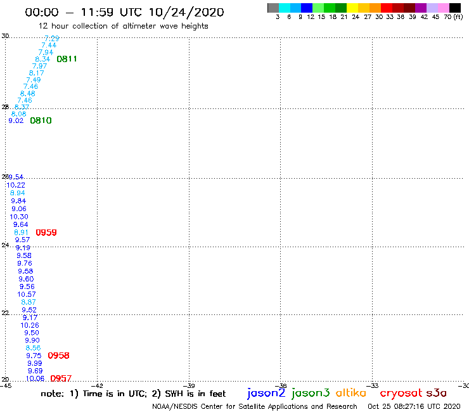Click the red 0959 time stamp

pyautogui.click(x=46, y=233)
